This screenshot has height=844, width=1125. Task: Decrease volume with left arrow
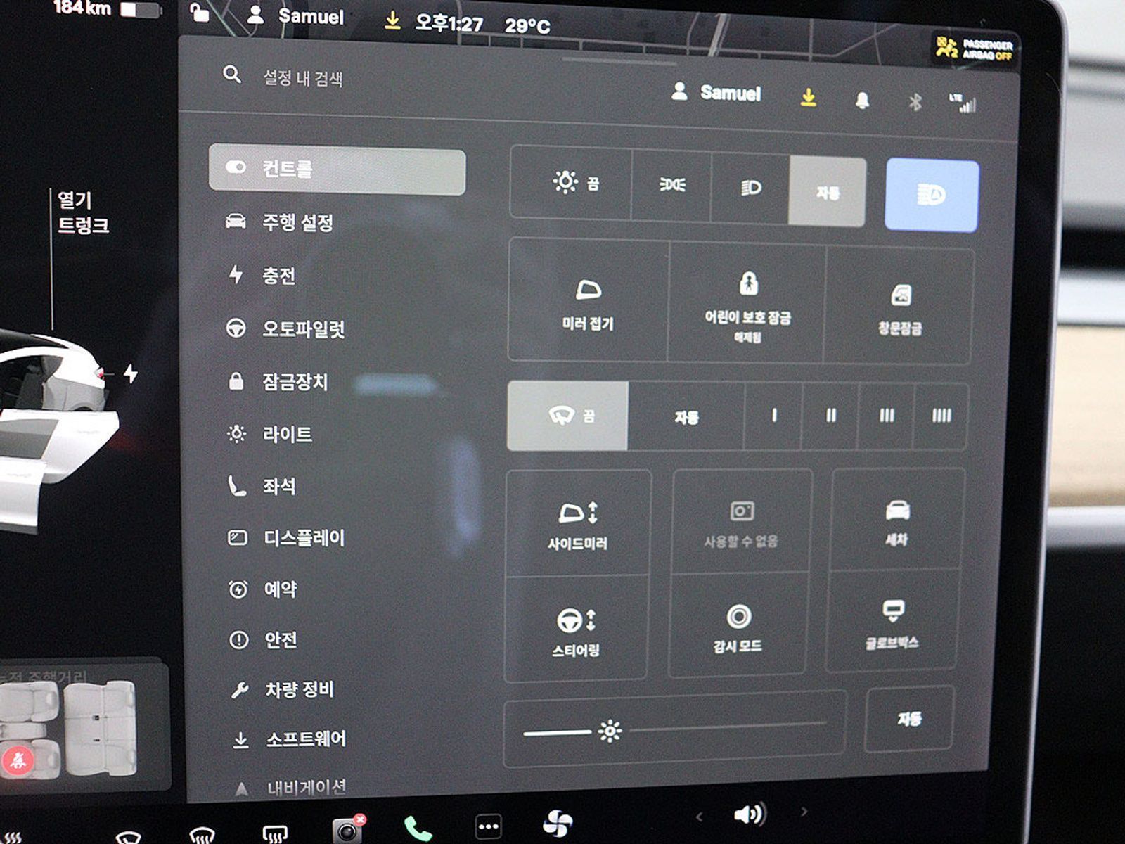tap(698, 817)
